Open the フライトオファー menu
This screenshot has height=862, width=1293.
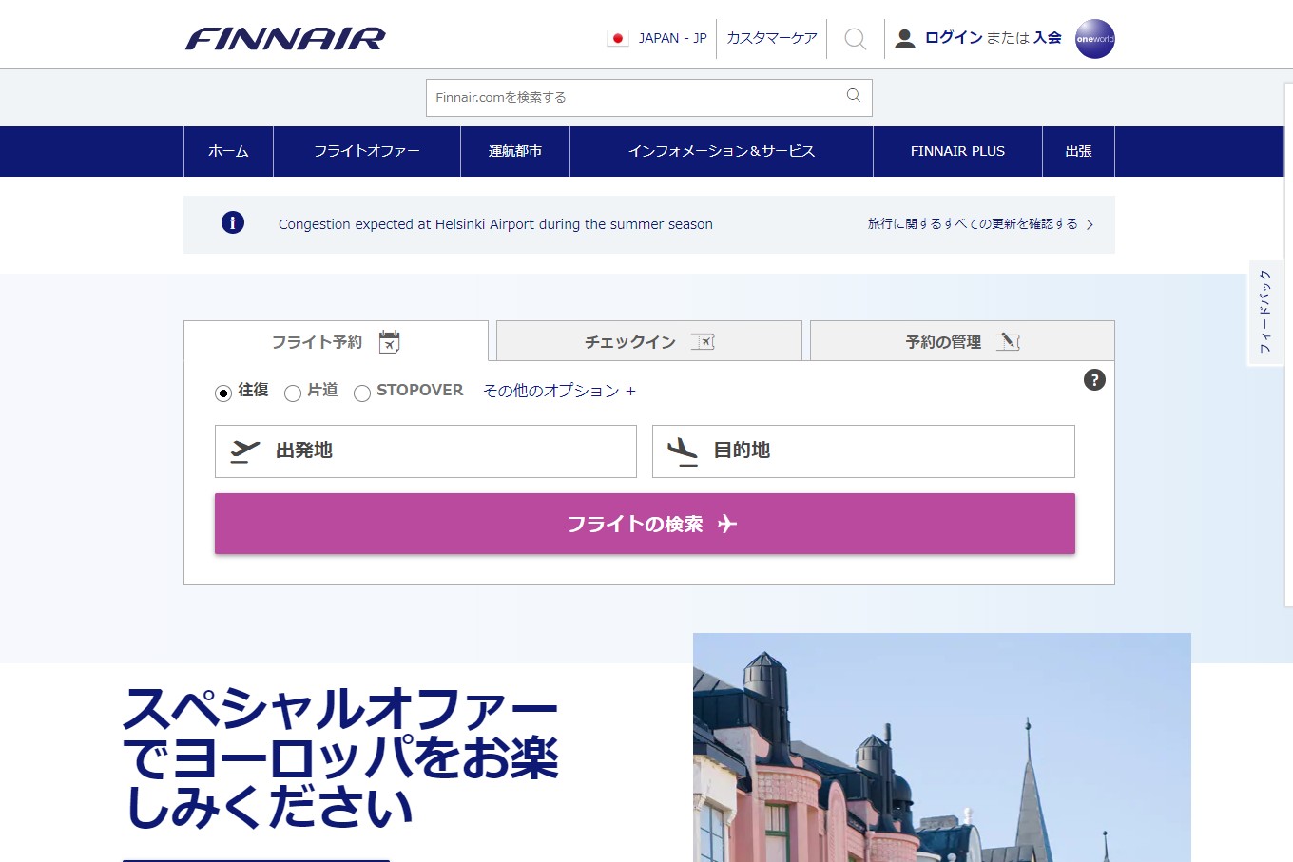[367, 151]
